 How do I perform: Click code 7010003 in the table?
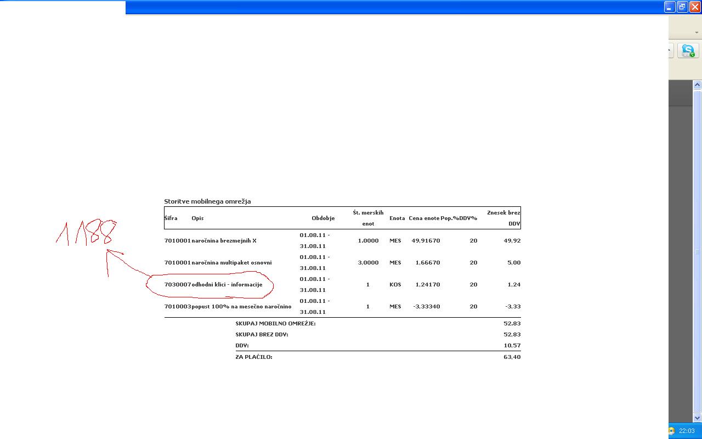178,306
